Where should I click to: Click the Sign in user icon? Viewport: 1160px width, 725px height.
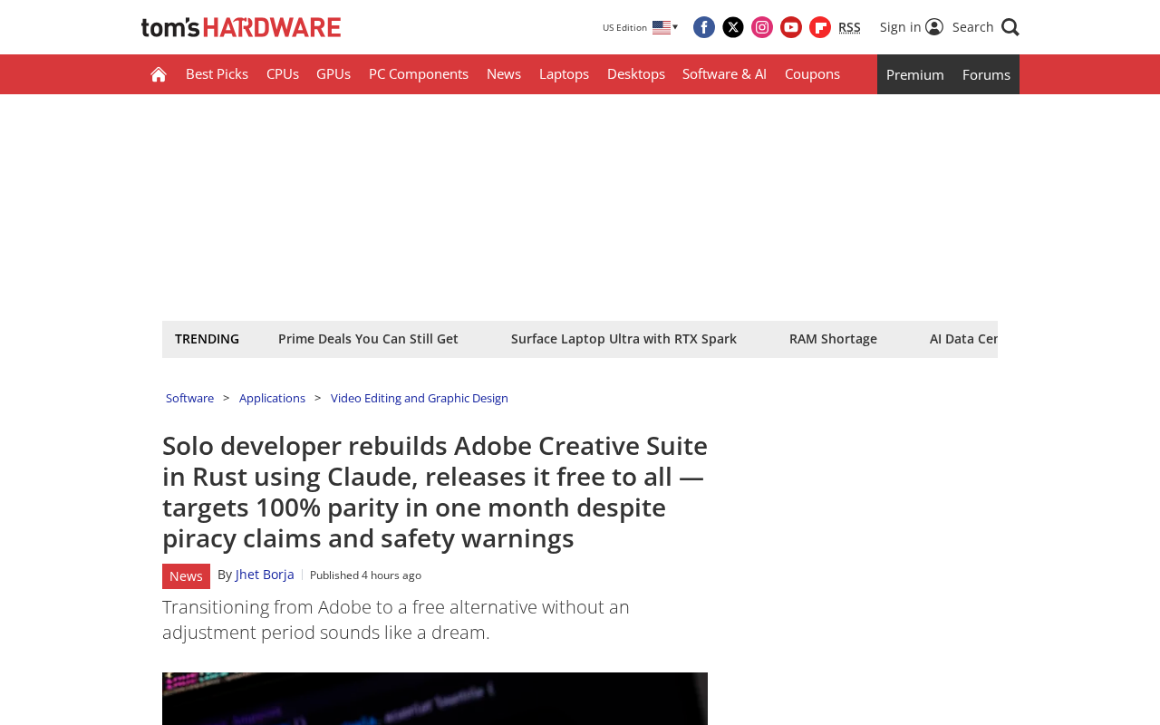(x=934, y=27)
